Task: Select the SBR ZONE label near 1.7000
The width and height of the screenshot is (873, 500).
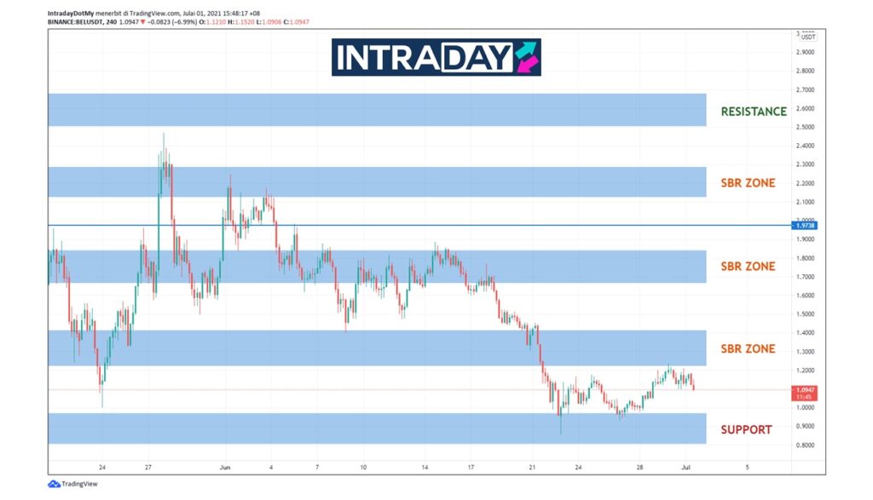Action: pyautogui.click(x=748, y=267)
